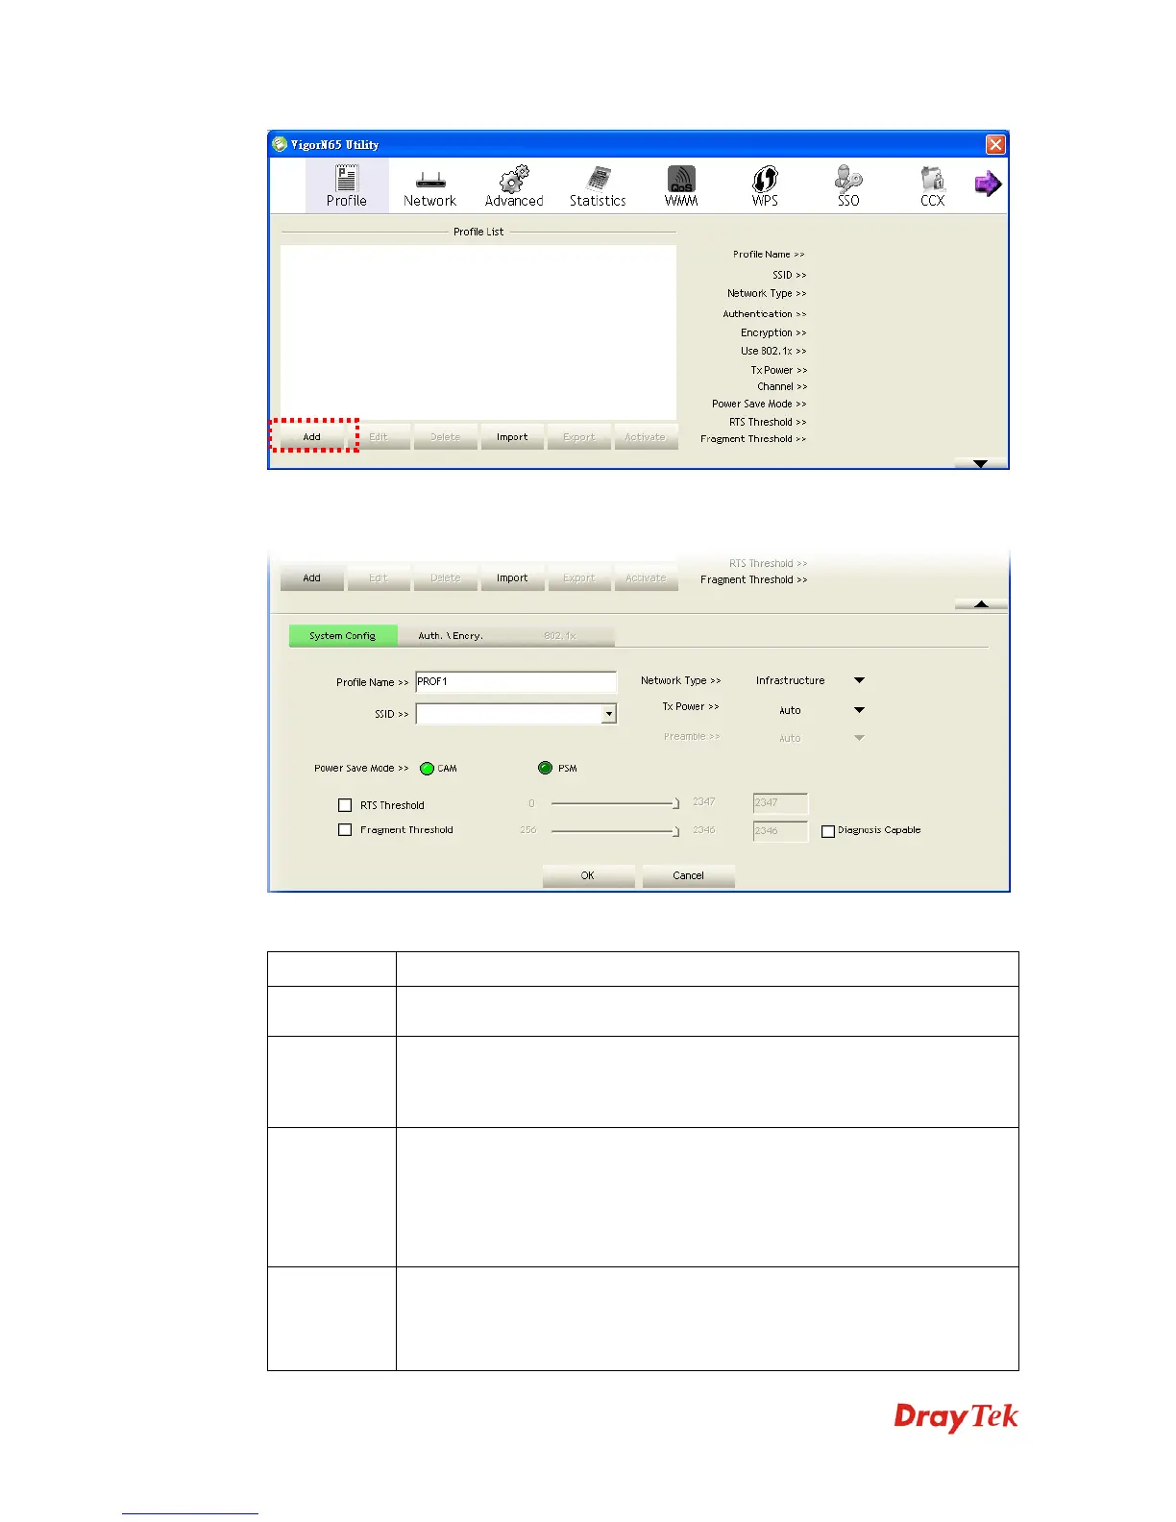Image resolution: width=1176 pixels, height=1522 pixels.
Task: Click the Cancel button
Action: click(688, 875)
